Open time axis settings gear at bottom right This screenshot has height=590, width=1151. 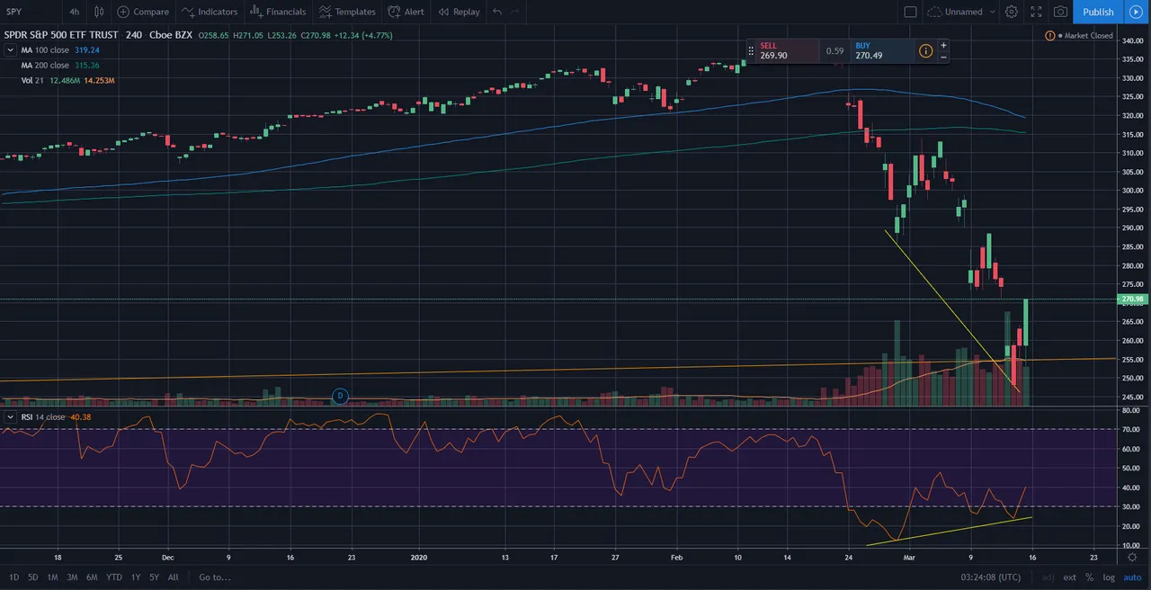click(x=1132, y=557)
